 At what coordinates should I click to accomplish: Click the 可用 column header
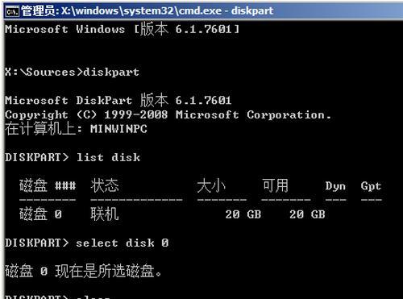click(276, 185)
